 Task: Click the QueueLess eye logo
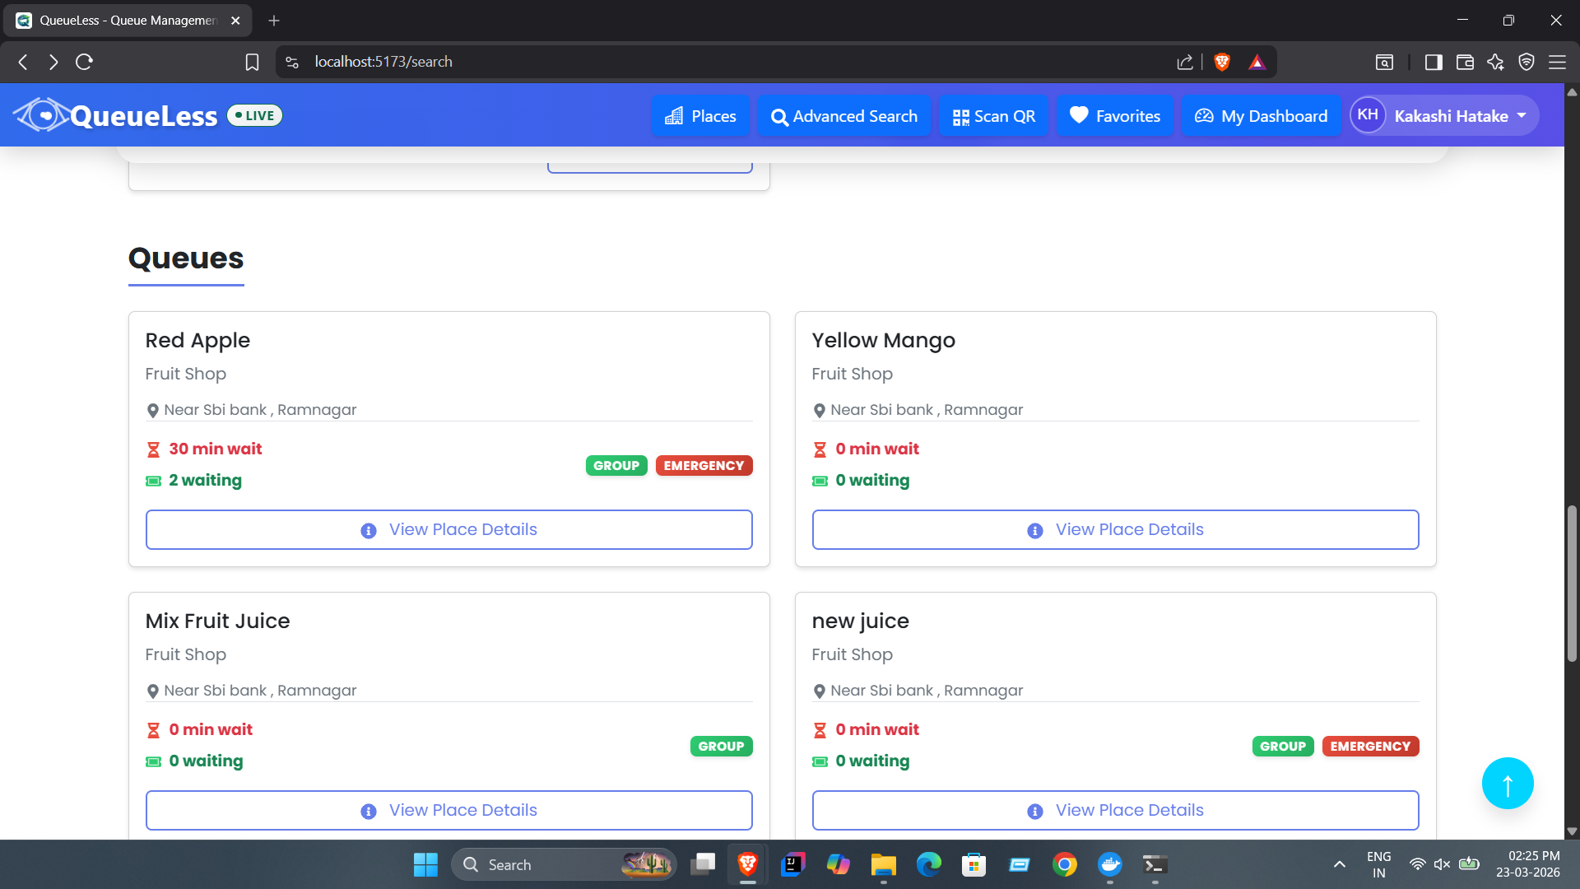click(41, 115)
